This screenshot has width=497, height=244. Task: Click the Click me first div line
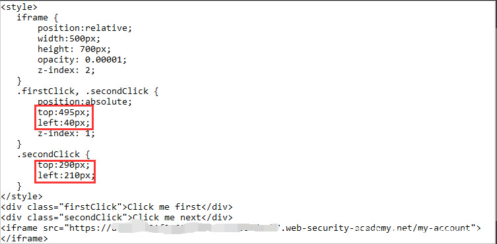(117, 207)
